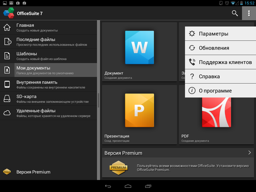The image size is (256, 192).
Task: Open Последние файлы section
Action: point(48,42)
